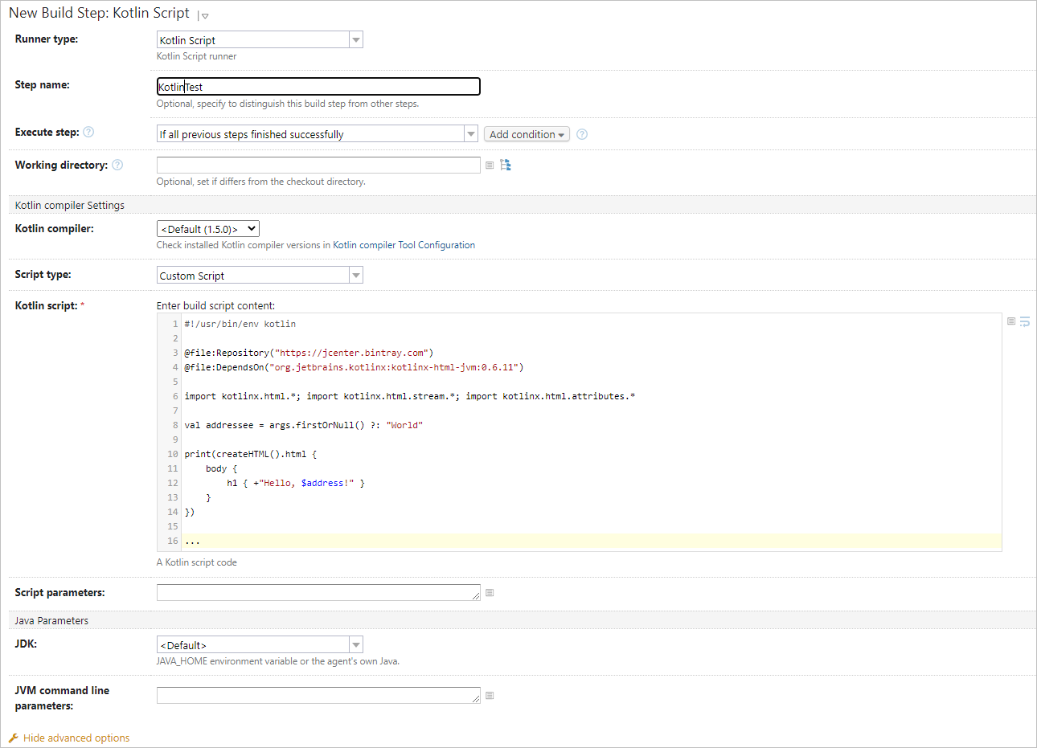Click the help icon beside Working directory

click(x=117, y=164)
